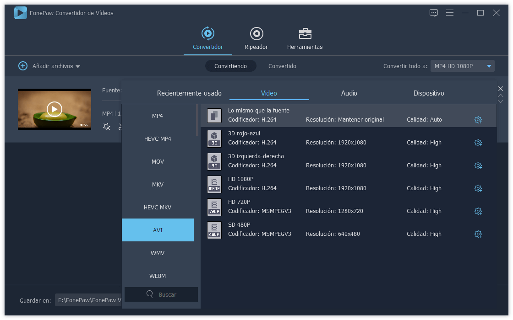Open settings gear for SD 480P preset

coord(478,234)
